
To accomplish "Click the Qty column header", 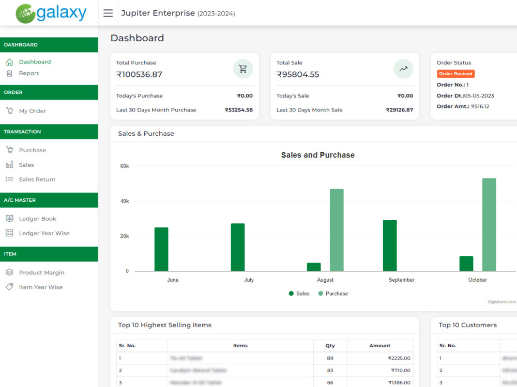I will (330, 346).
